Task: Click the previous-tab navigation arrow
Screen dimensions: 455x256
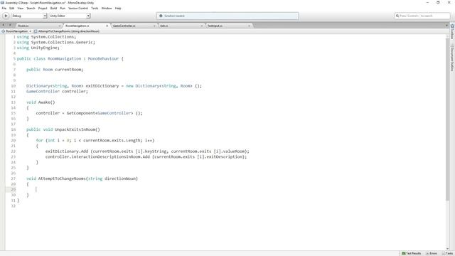Action: click(x=4, y=26)
